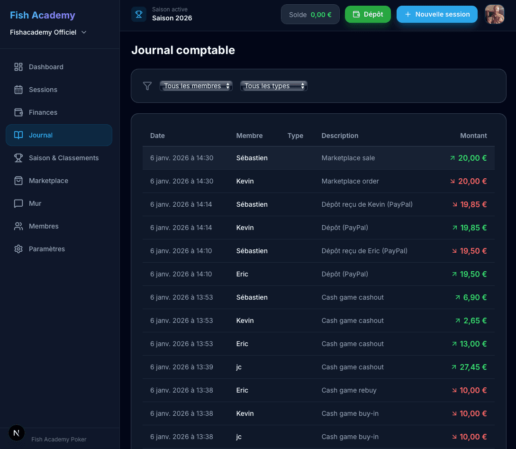Screen dimensions: 516x449
Task: Select Sébastien's Marketplace sale row
Action: tap(318, 158)
